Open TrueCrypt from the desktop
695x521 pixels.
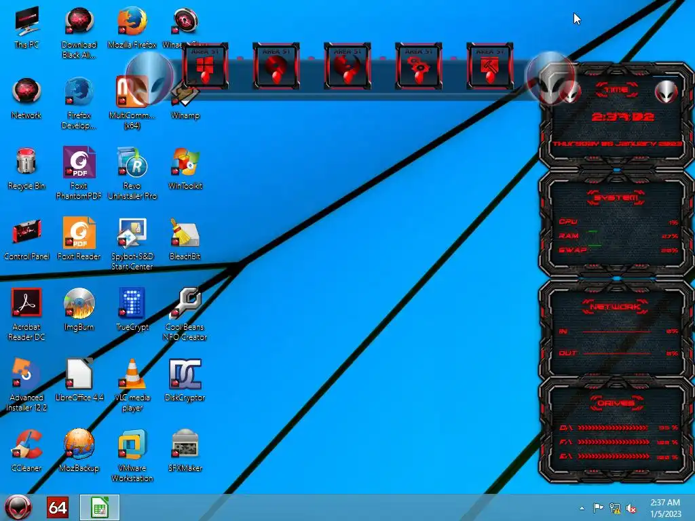pyautogui.click(x=132, y=309)
